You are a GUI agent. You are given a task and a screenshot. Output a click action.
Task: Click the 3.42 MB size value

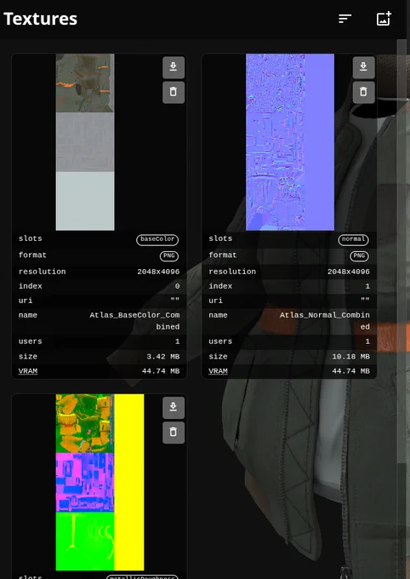pos(162,357)
